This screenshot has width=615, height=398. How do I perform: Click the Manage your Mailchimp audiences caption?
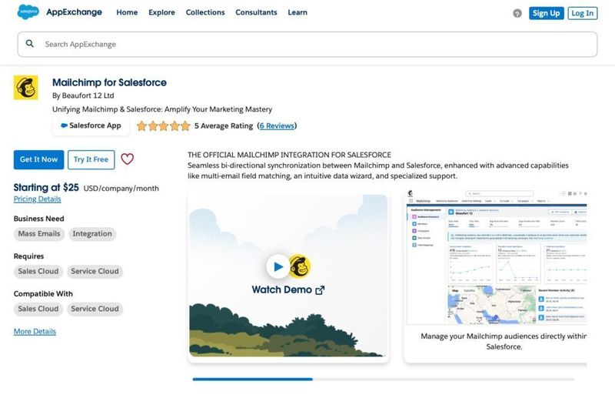tap(504, 342)
